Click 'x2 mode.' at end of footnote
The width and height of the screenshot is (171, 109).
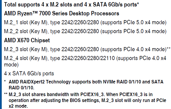(x=18, y=106)
